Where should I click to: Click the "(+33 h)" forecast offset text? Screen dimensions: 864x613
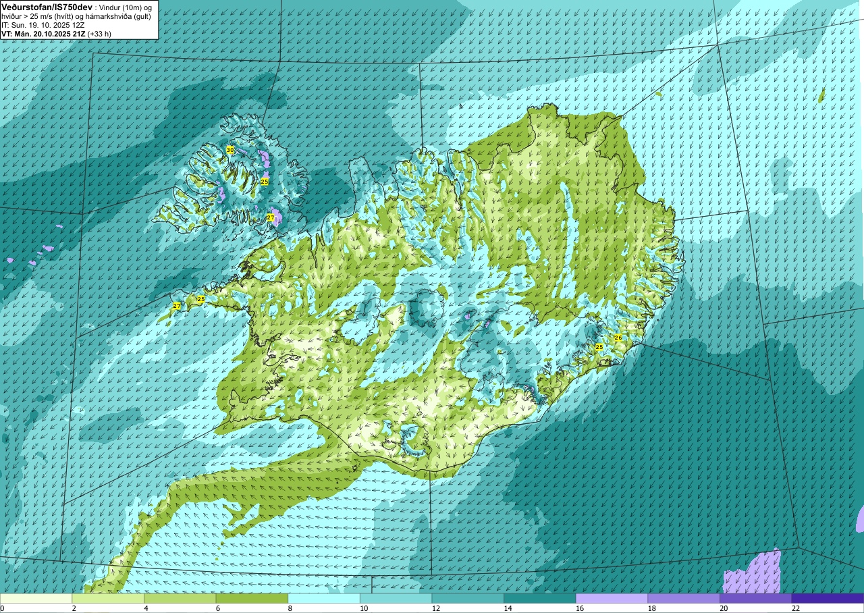pos(100,33)
